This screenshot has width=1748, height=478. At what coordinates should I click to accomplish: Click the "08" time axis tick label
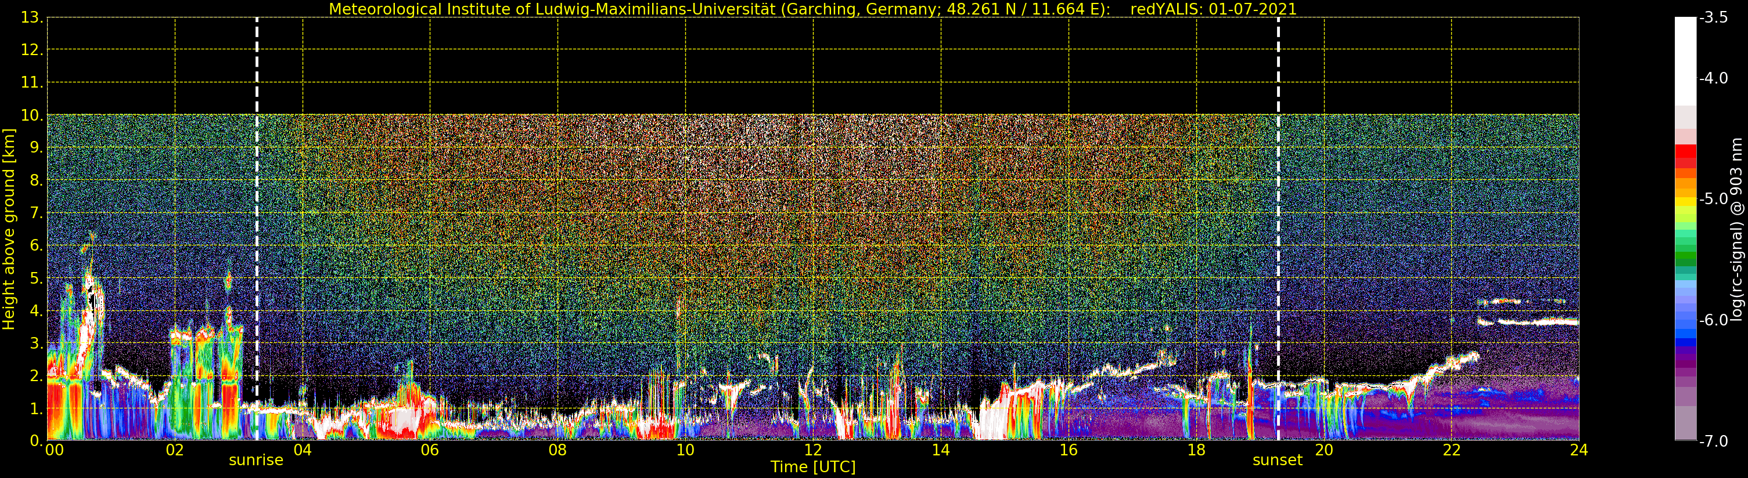pos(558,450)
